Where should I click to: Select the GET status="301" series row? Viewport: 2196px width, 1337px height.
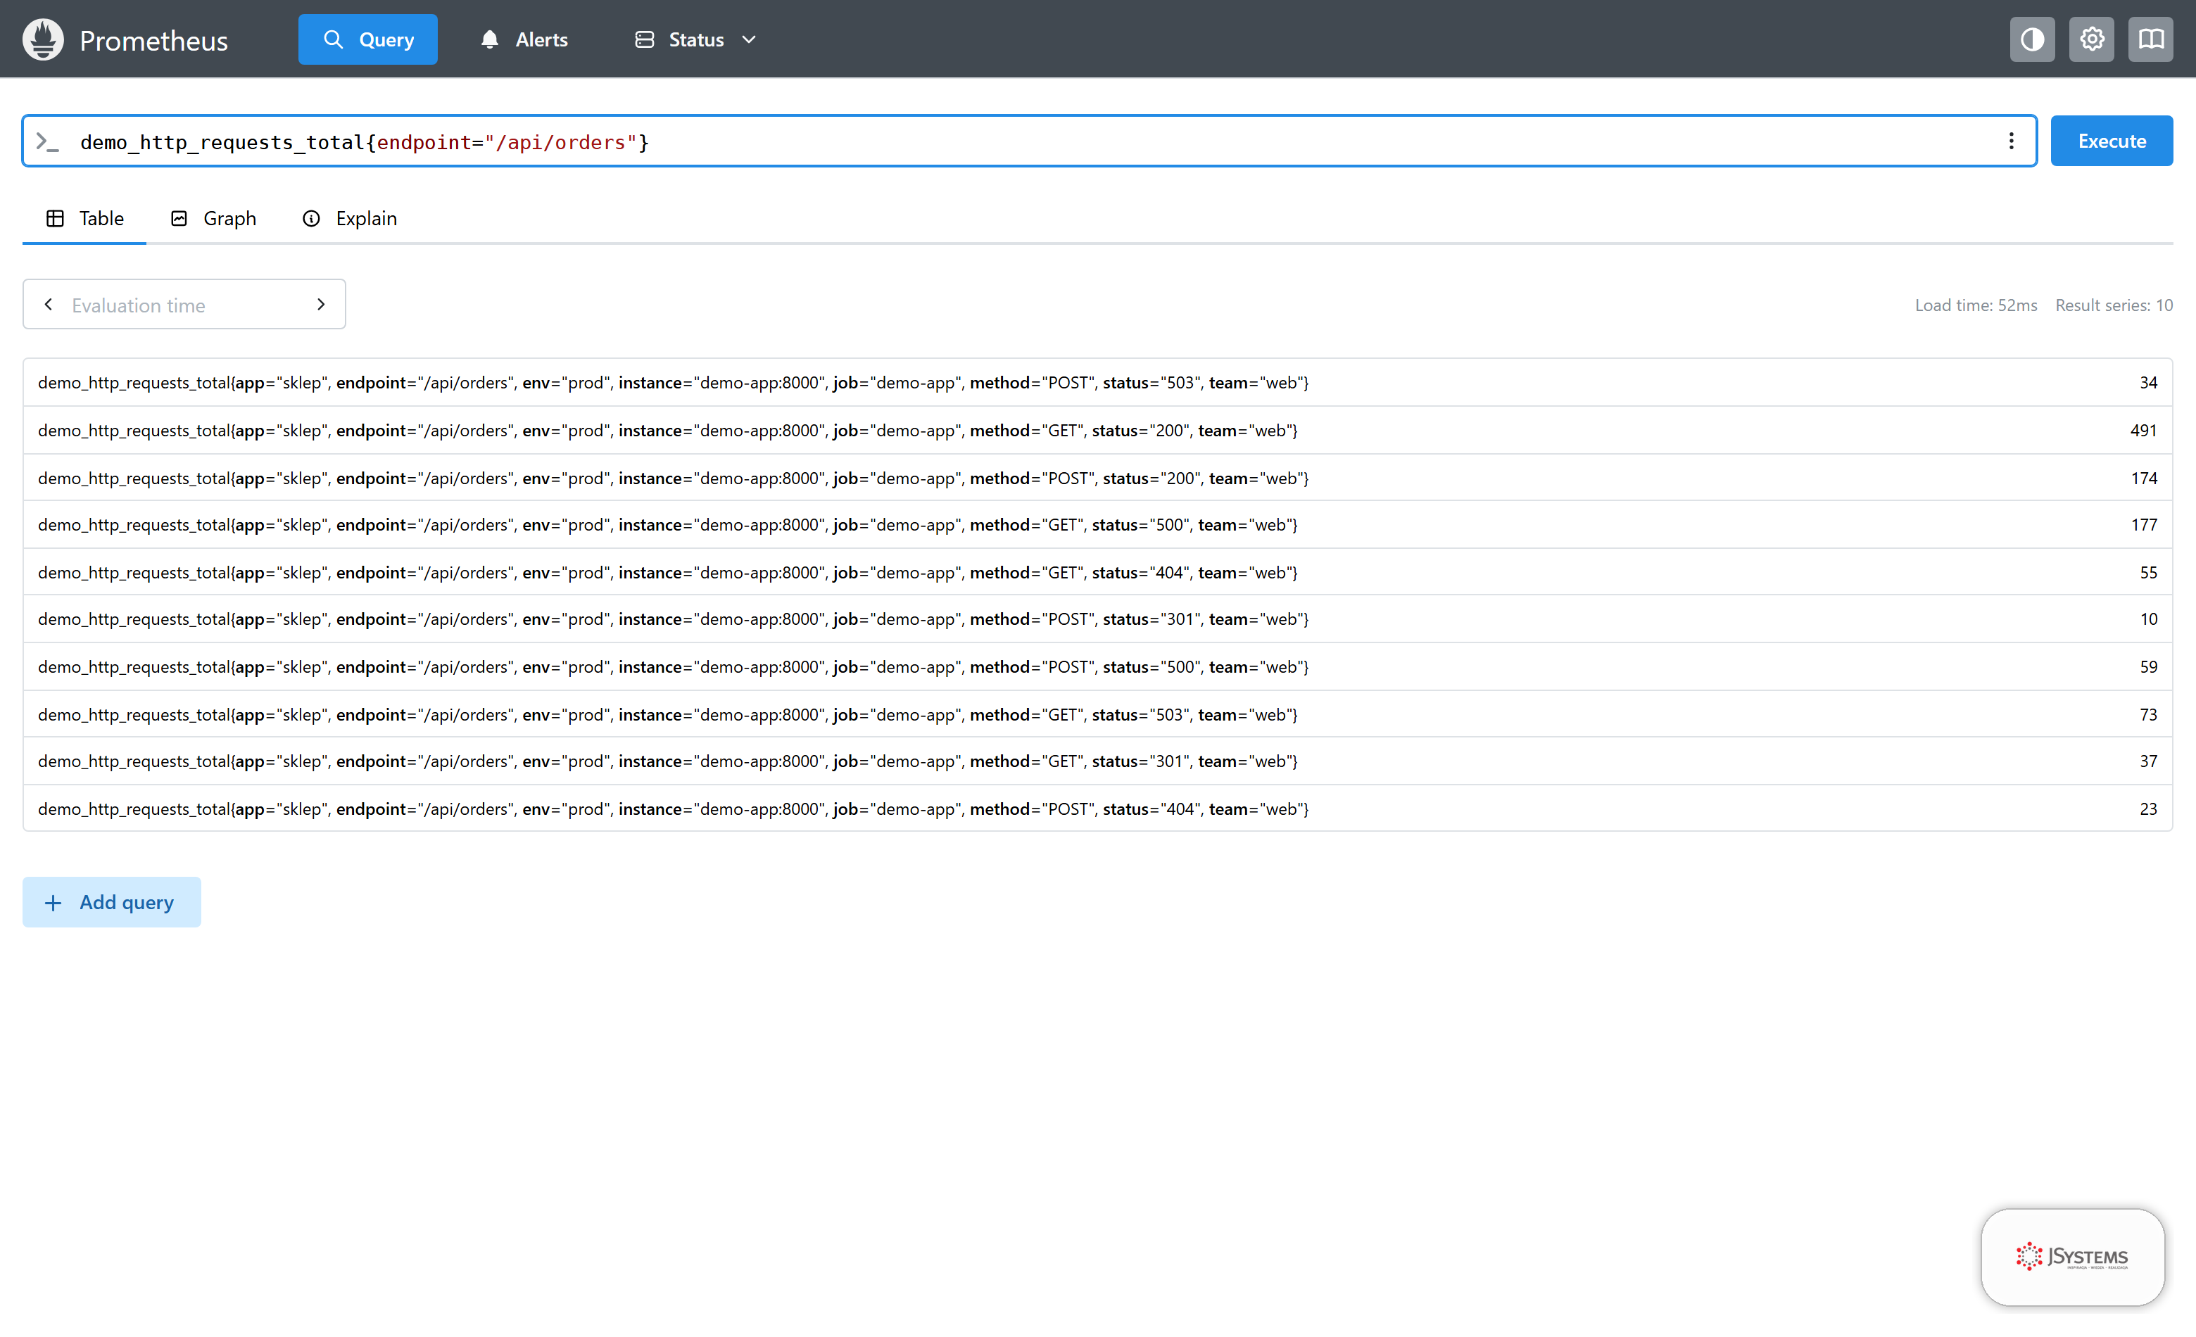click(1098, 761)
